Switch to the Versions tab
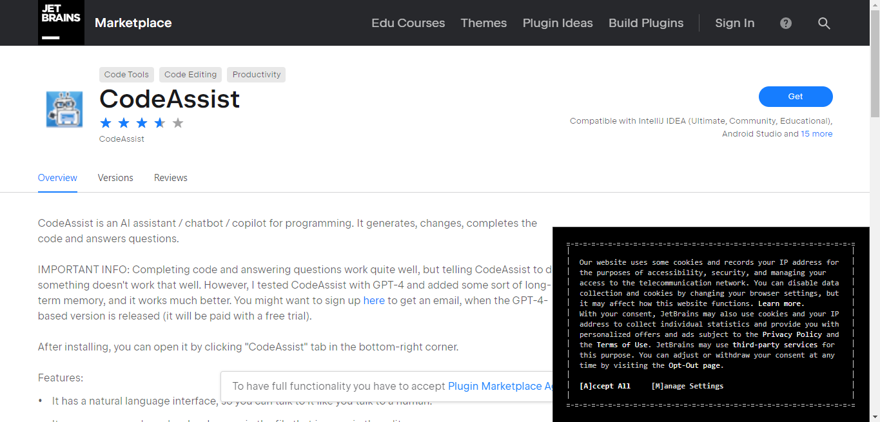Image resolution: width=880 pixels, height=422 pixels. 115,178
